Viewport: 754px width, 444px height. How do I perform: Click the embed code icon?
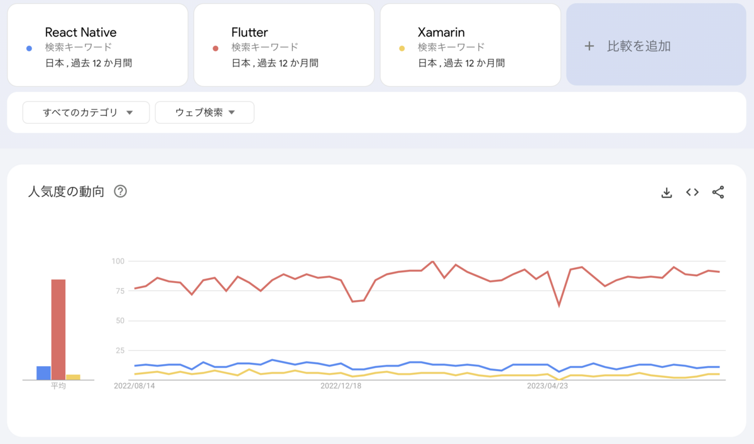(692, 192)
